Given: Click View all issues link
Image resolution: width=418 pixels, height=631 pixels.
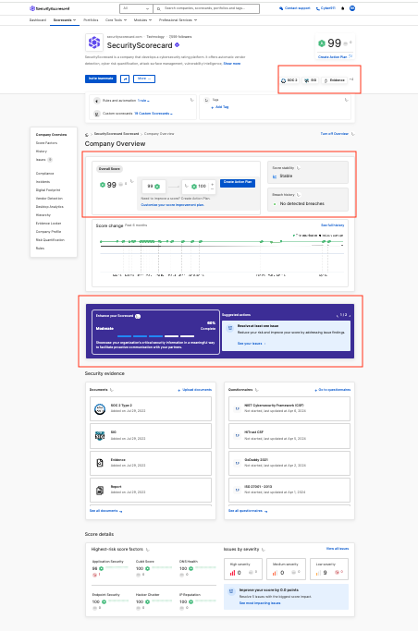Looking at the screenshot, I should coord(338,549).
